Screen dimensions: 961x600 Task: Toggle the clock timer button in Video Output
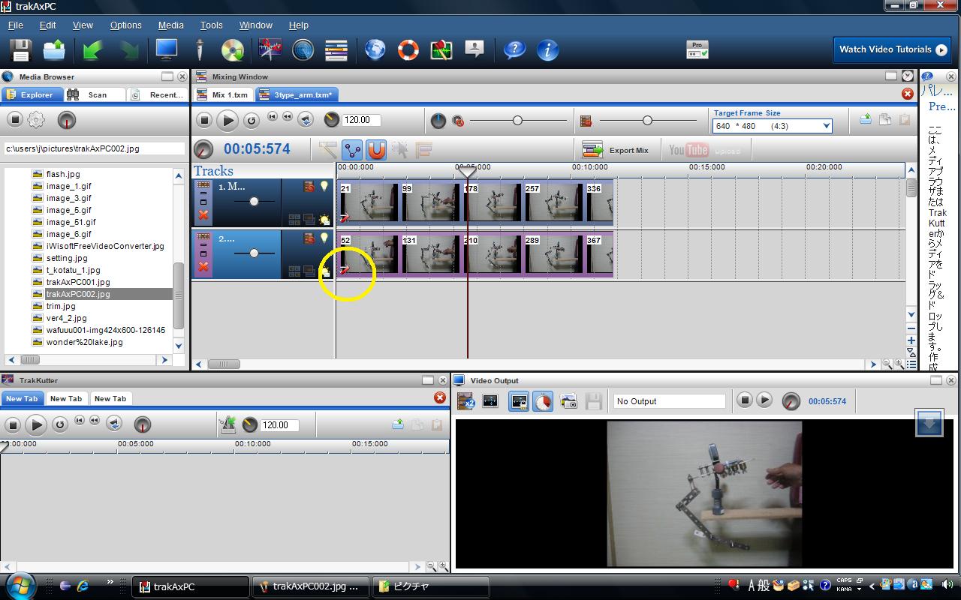point(543,401)
